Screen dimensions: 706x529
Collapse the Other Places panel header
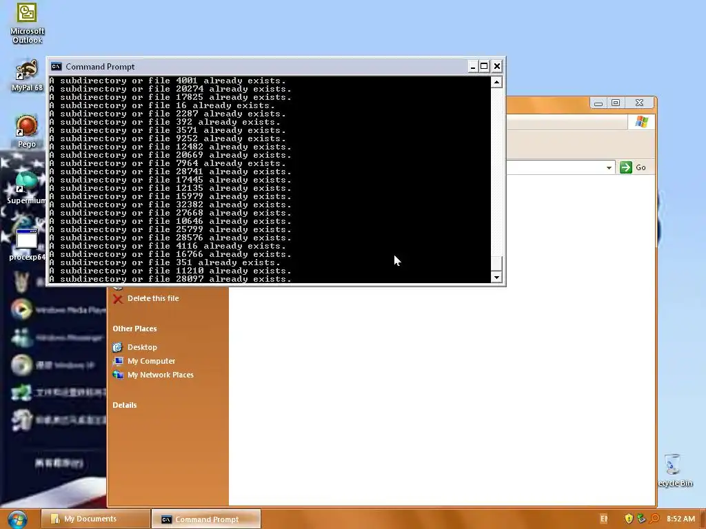134,329
